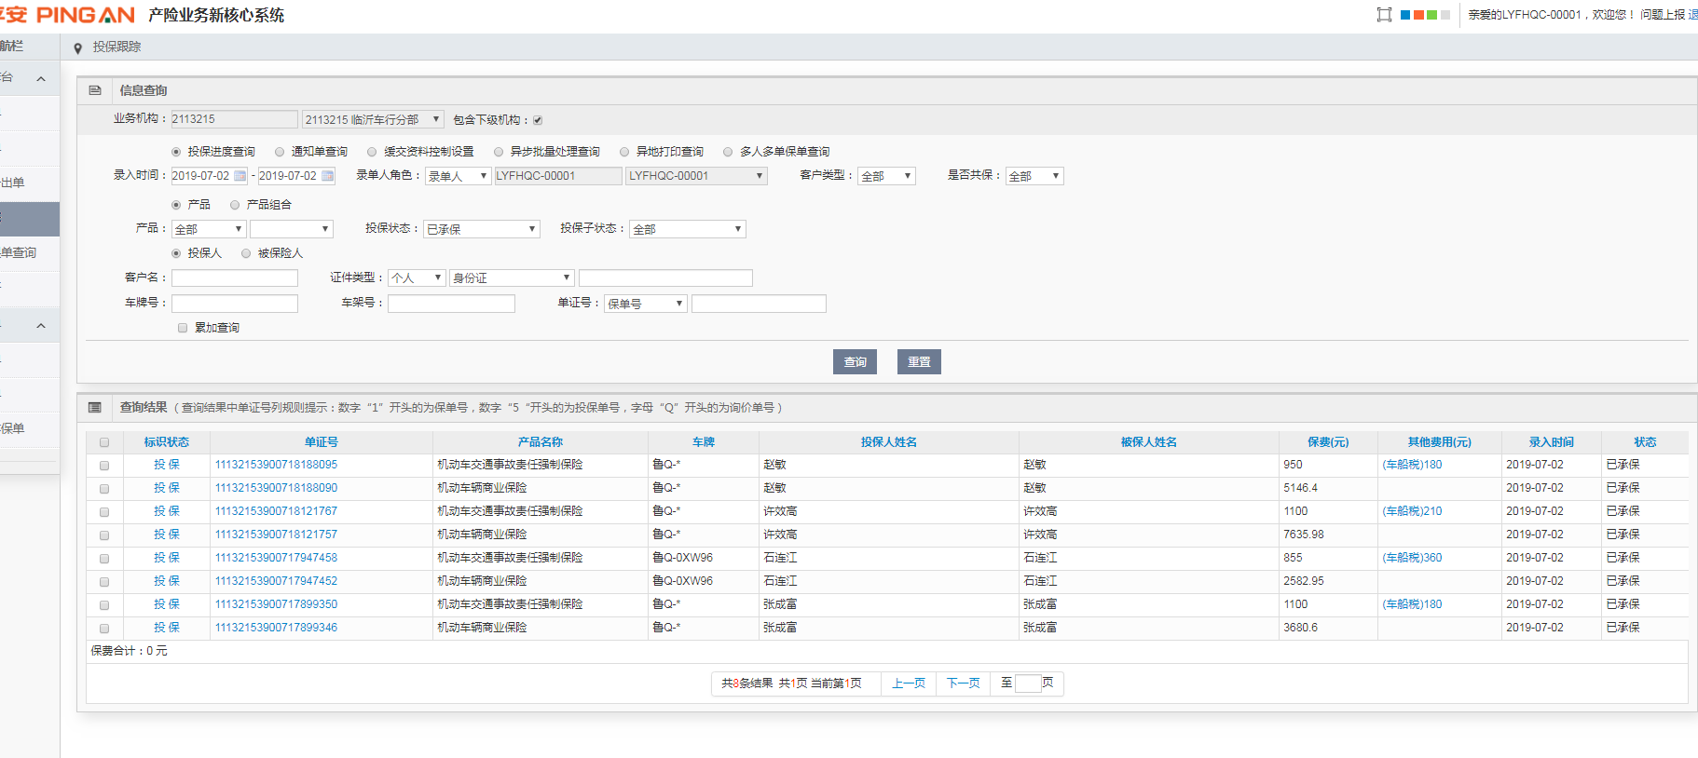Click the 查询 search button
Viewport: 1698px width, 758px height.
point(855,362)
